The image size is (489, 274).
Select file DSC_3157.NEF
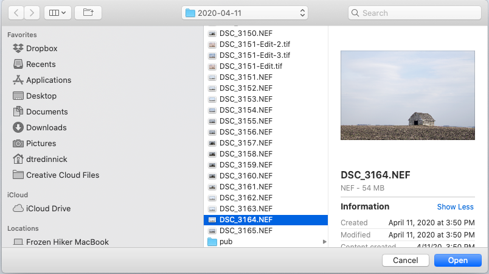coord(266,143)
